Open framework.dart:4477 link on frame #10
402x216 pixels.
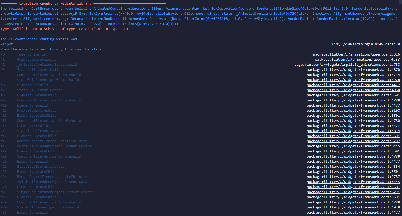353,105
